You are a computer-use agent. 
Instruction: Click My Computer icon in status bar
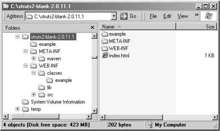pyautogui.click(x=150, y=125)
